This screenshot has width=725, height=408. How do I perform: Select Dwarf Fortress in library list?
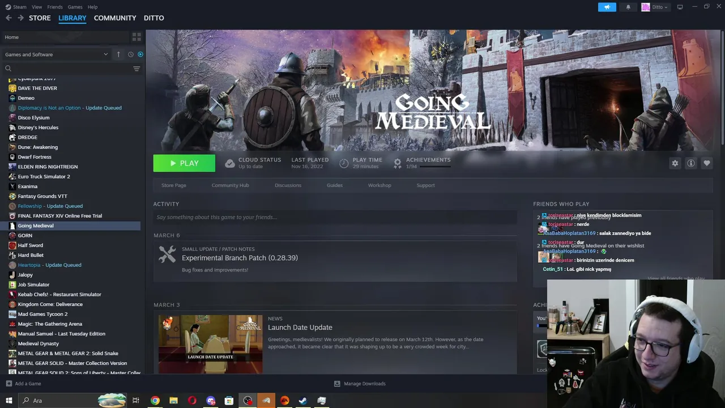[x=35, y=157]
